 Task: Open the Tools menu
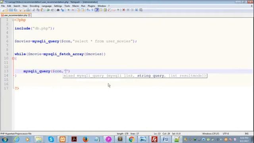pyautogui.click(x=67, y=6)
